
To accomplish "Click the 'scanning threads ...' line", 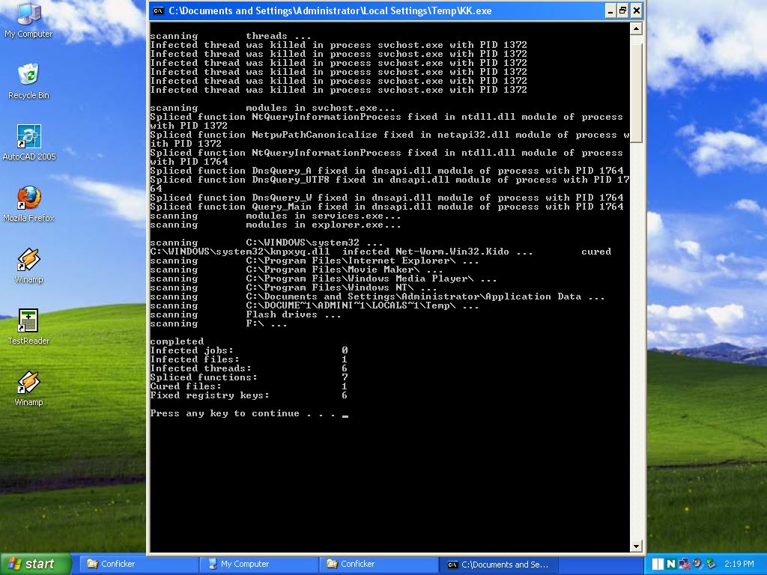I will tap(231, 36).
